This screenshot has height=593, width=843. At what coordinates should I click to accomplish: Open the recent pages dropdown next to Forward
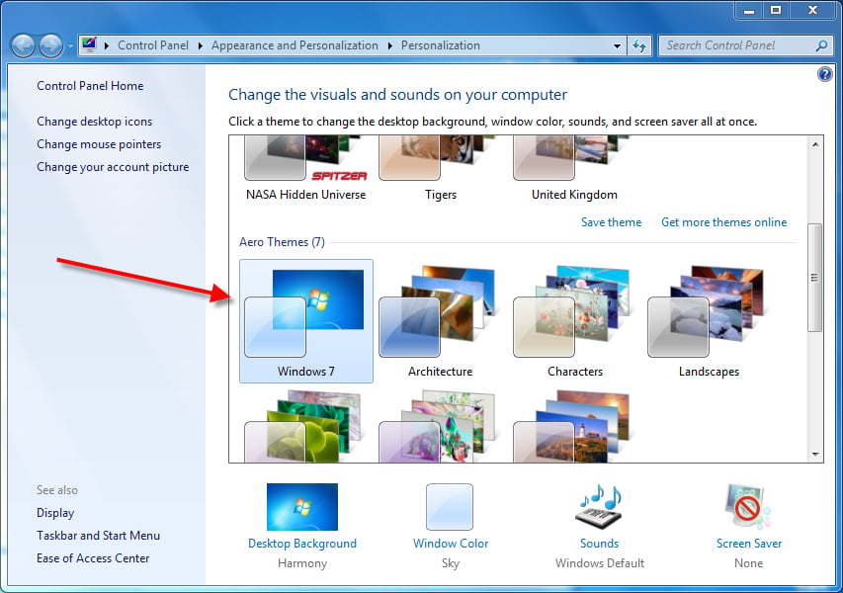(x=70, y=46)
